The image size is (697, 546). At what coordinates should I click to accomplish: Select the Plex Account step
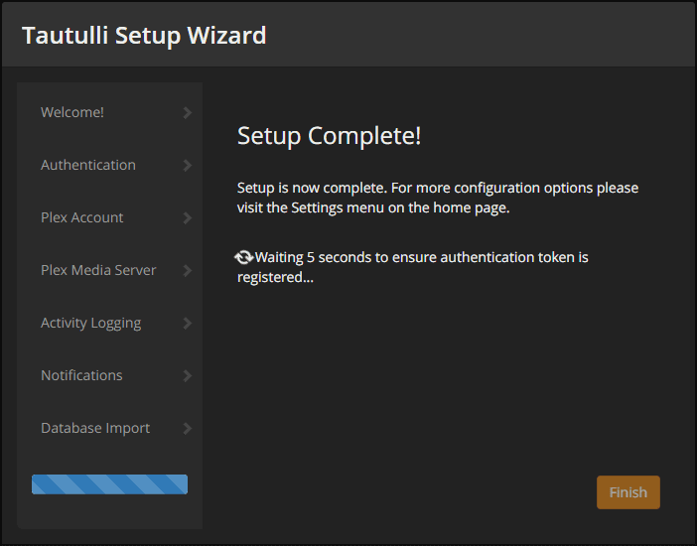point(82,217)
